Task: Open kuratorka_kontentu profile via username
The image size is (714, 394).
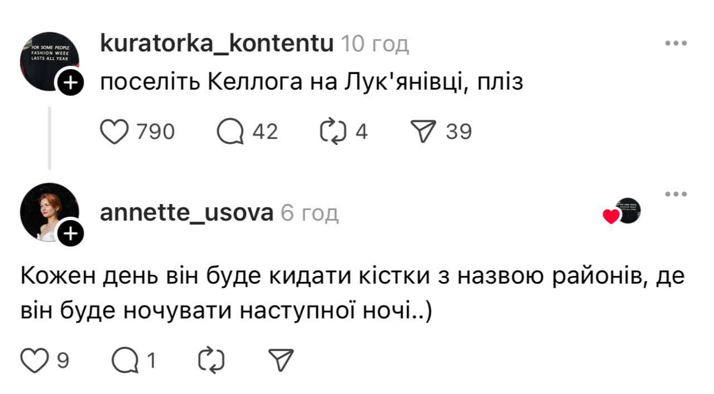Action: point(216,43)
